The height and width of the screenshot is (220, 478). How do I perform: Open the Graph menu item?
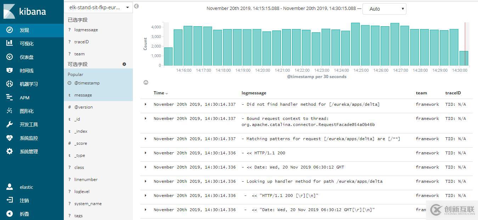coord(27,111)
